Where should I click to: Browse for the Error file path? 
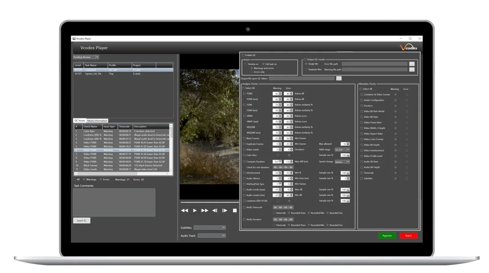[412, 64]
